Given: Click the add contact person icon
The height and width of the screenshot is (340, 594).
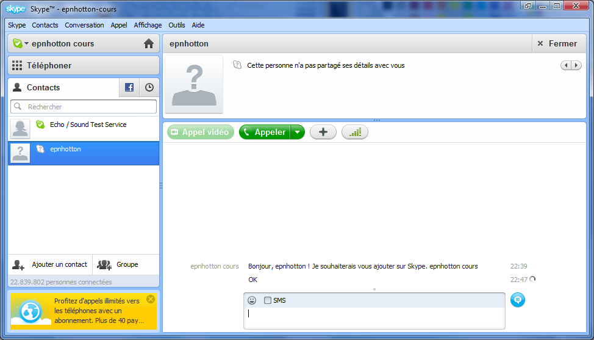Looking at the screenshot, I should pos(18,264).
